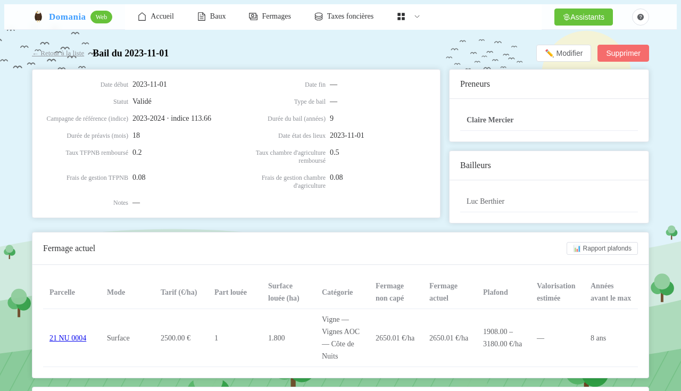681x391 pixels.
Task: Click the Accueil house icon
Action: 142,16
